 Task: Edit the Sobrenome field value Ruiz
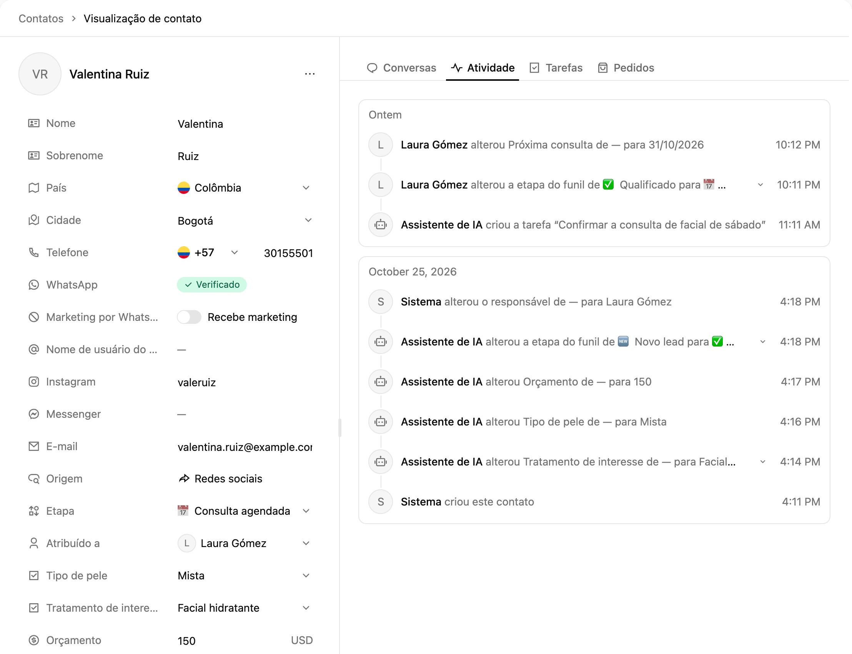pyautogui.click(x=245, y=157)
